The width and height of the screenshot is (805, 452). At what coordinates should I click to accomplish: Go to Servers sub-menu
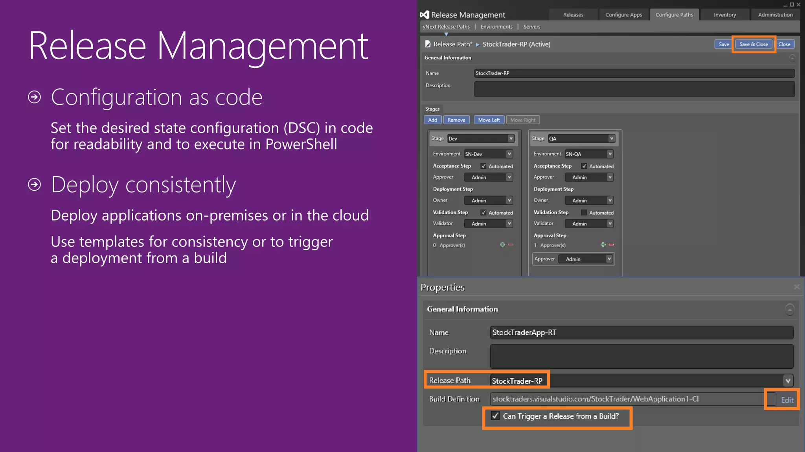point(532,27)
